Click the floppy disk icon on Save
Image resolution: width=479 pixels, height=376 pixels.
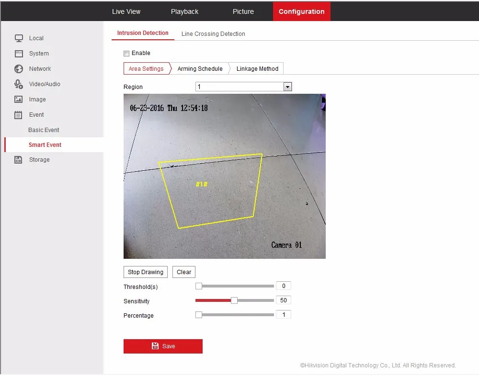tap(155, 346)
